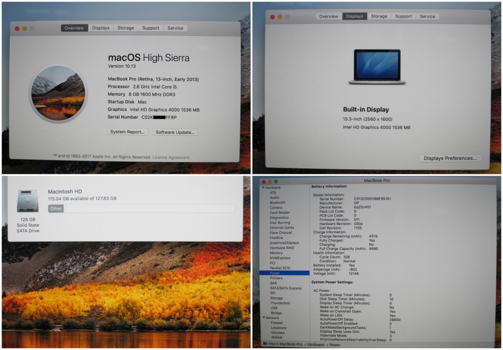
Task: Select Displays tab in Built-in Display window
Action: tap(355, 16)
